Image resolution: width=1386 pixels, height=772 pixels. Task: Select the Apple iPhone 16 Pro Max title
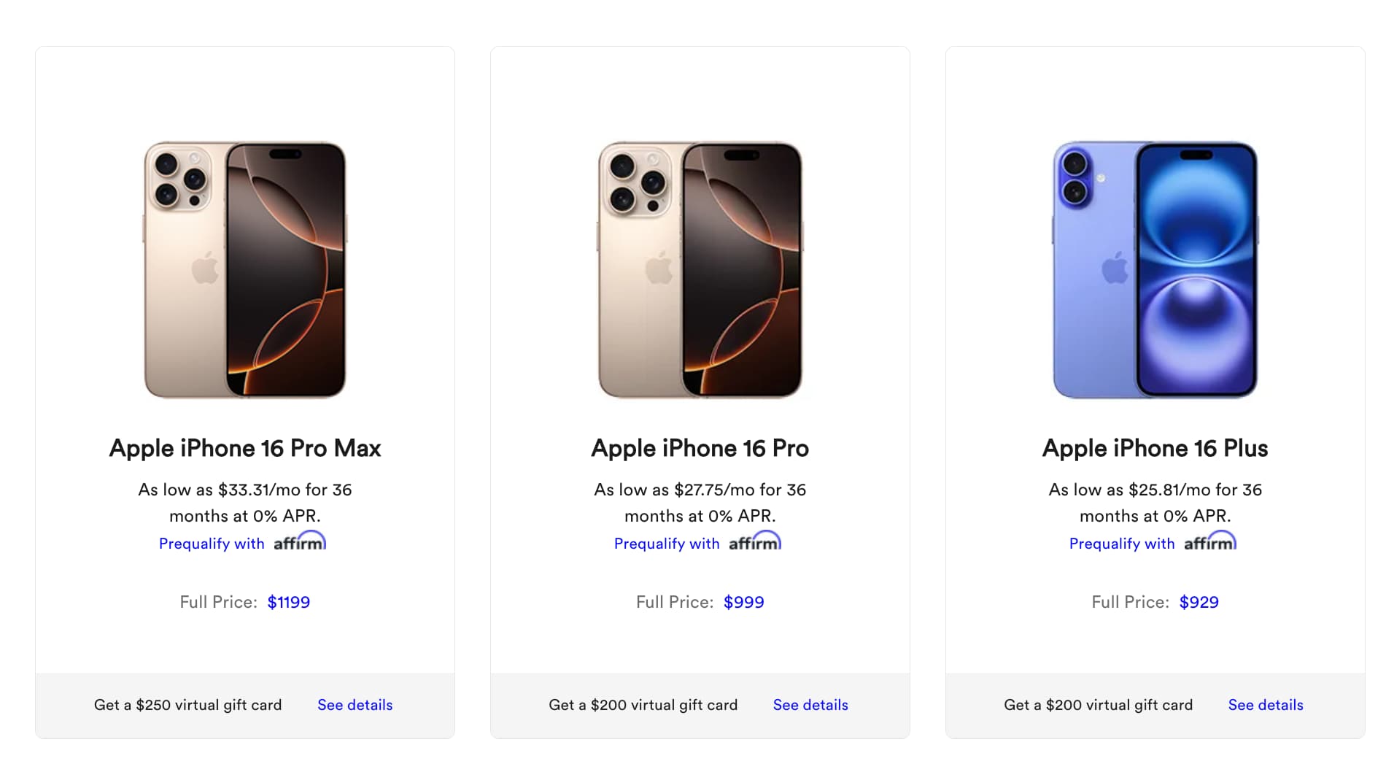pyautogui.click(x=245, y=448)
